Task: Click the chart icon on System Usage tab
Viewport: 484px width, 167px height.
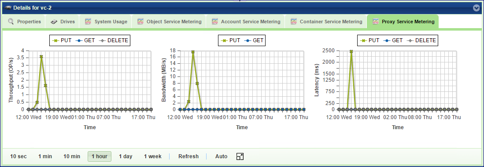Action: coord(88,22)
